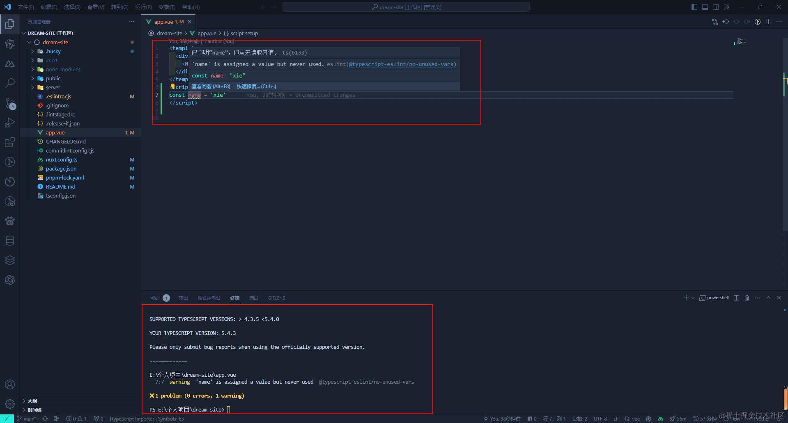The height and width of the screenshot is (423, 788).
Task: Maximize panel size with chevron up
Action: (768, 298)
